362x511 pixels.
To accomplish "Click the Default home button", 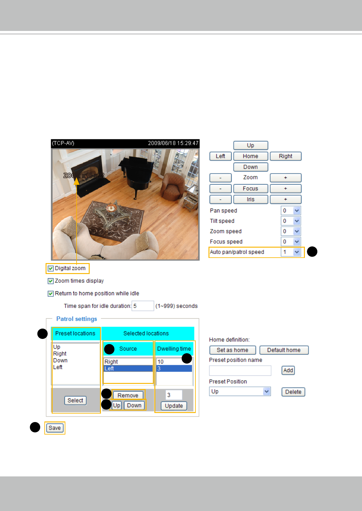I will click(284, 350).
